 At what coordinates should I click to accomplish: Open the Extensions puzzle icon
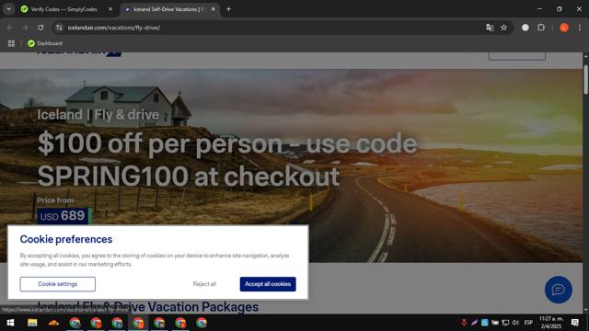(x=541, y=28)
